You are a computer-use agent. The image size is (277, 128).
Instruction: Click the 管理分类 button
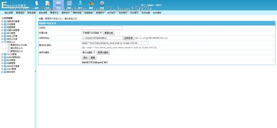click(109, 33)
